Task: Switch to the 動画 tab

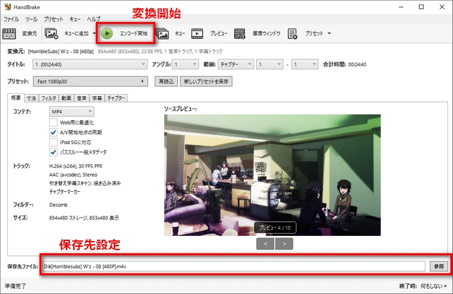Action: tap(66, 98)
